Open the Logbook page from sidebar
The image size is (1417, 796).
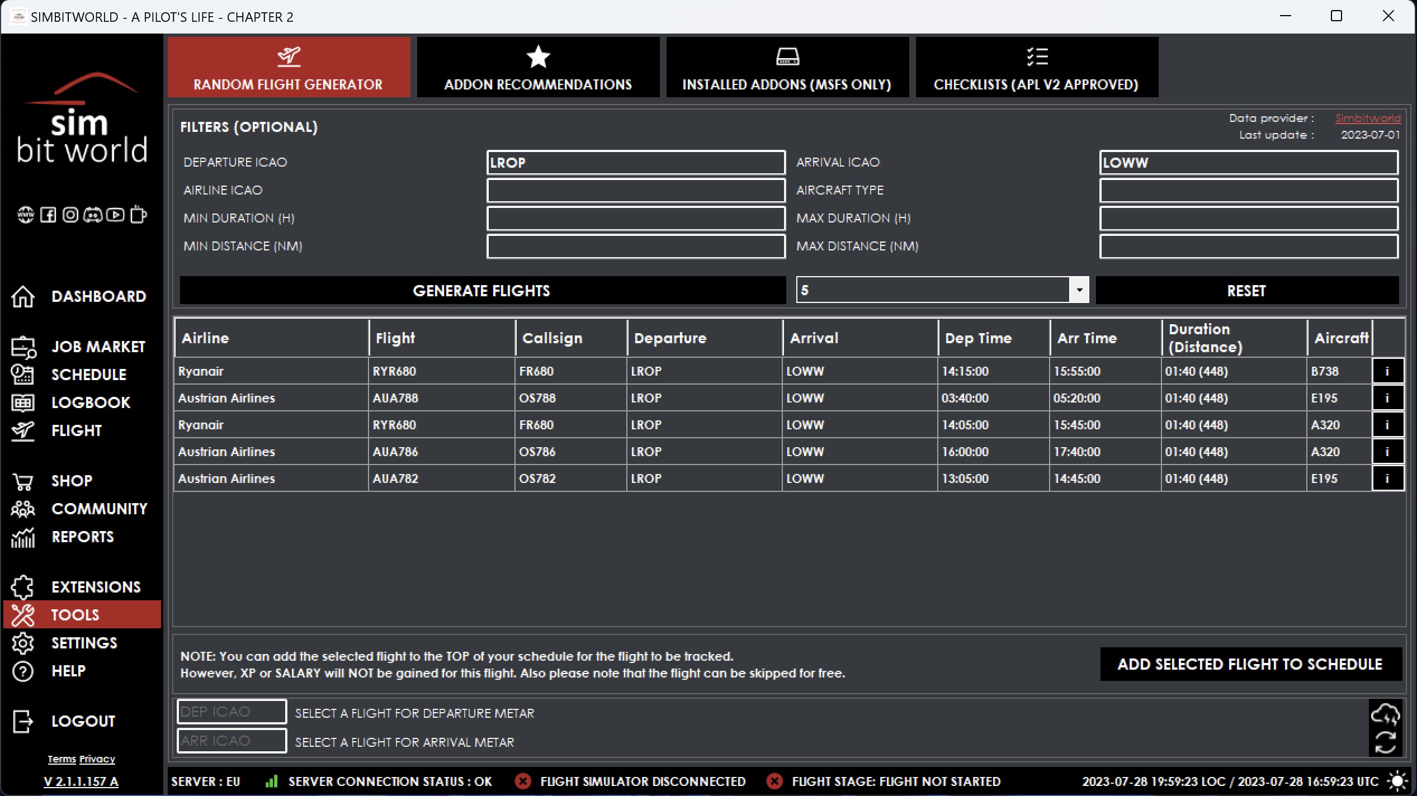[x=90, y=402]
